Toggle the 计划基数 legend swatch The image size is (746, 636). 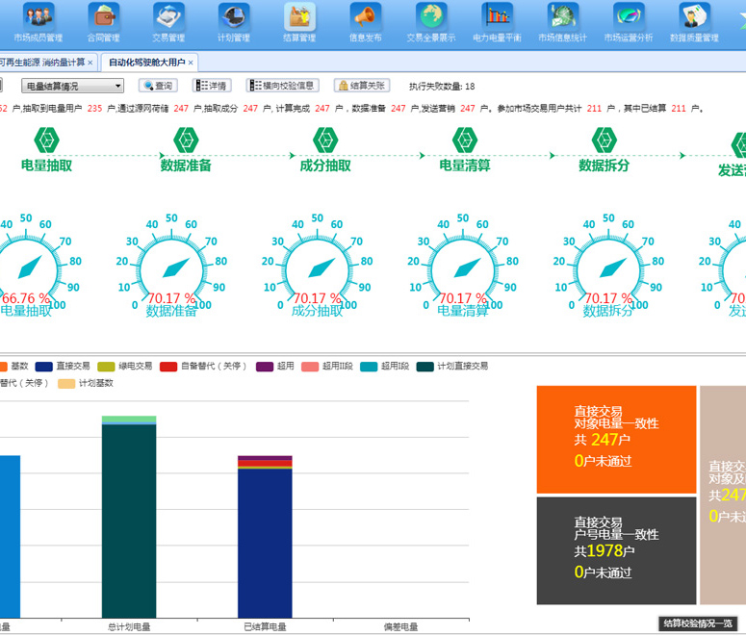66,383
